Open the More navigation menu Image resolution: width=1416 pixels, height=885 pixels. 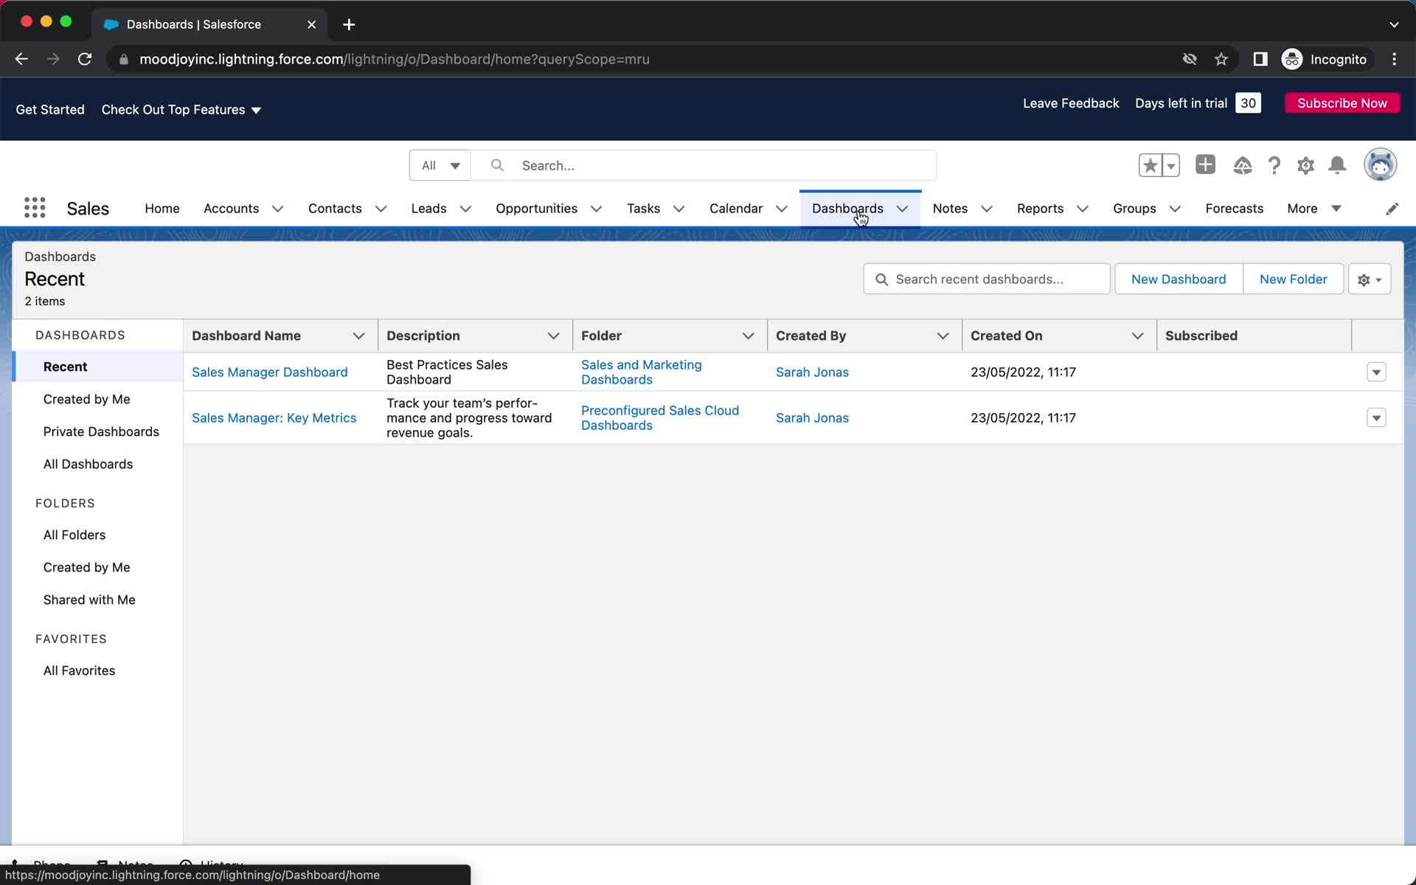pos(1313,209)
